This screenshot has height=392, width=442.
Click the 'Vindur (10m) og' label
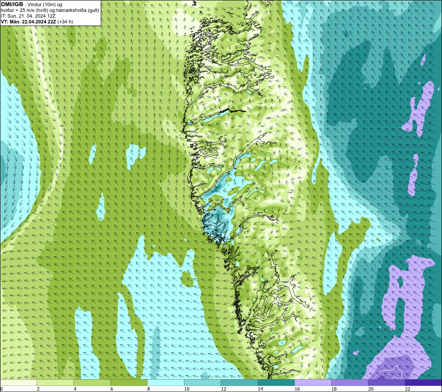(x=45, y=5)
